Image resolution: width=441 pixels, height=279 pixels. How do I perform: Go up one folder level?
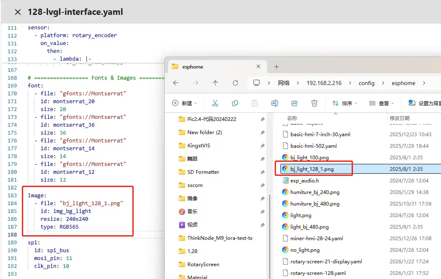point(215,83)
